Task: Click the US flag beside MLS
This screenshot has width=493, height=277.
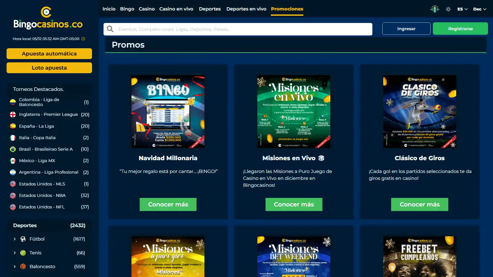Action: 13,184
